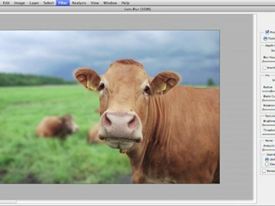The height and width of the screenshot is (206, 275).
Task: Select Gaussian noise distribution
Action: pyautogui.click(x=267, y=164)
